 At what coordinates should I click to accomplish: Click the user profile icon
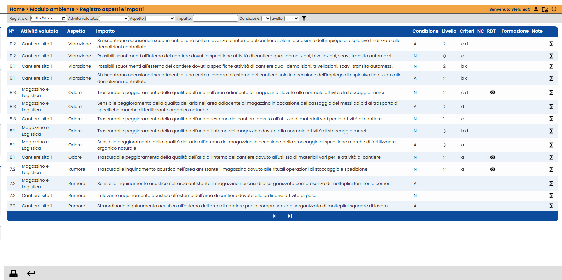tap(536, 9)
